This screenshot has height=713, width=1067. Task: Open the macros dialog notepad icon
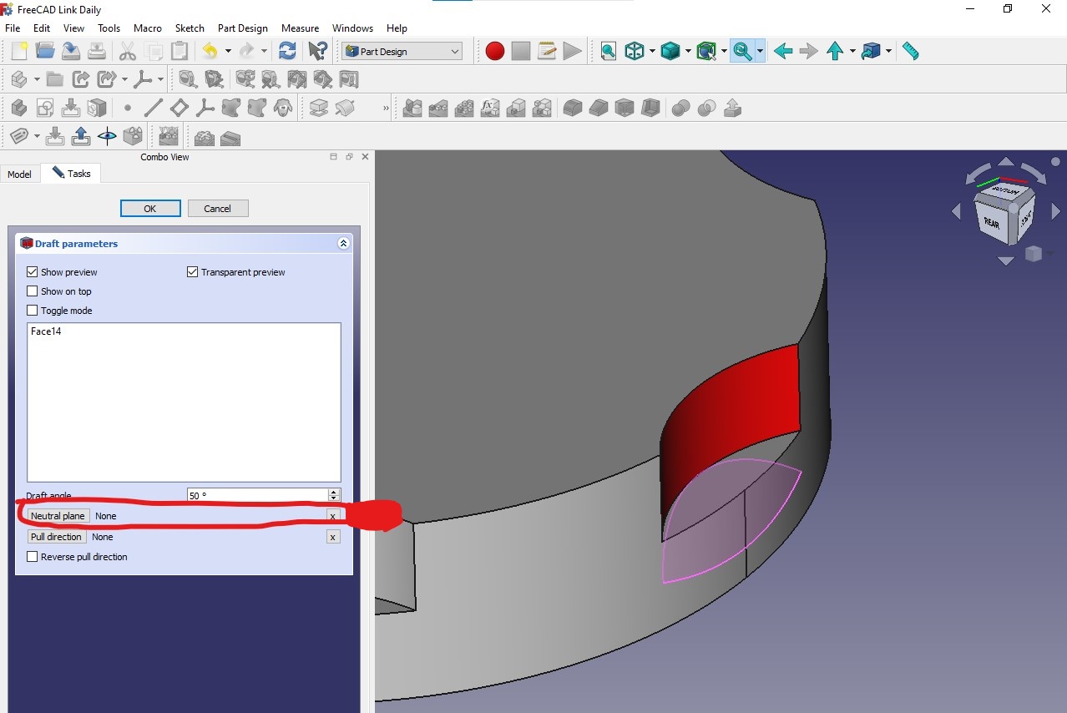tap(547, 51)
